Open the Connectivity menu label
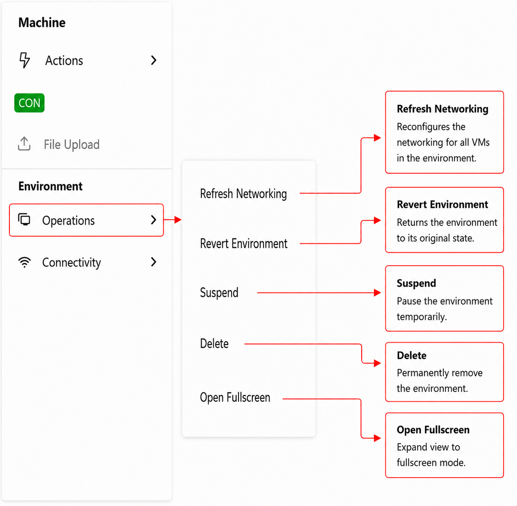 coord(71,263)
